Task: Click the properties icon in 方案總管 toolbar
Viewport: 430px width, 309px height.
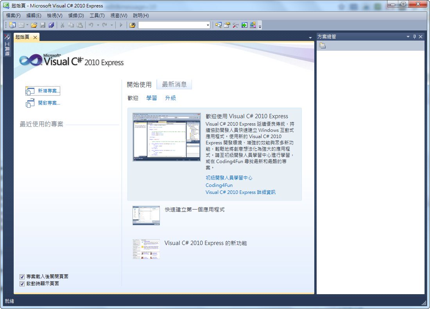Action: (x=322, y=46)
